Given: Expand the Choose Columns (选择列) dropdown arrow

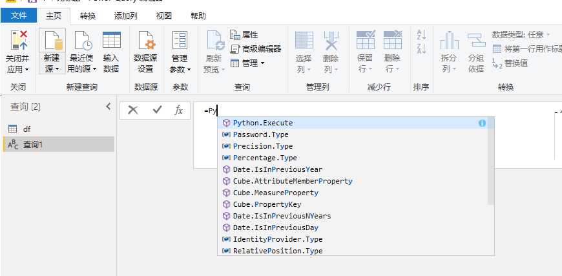Looking at the screenshot, I should (309, 70).
